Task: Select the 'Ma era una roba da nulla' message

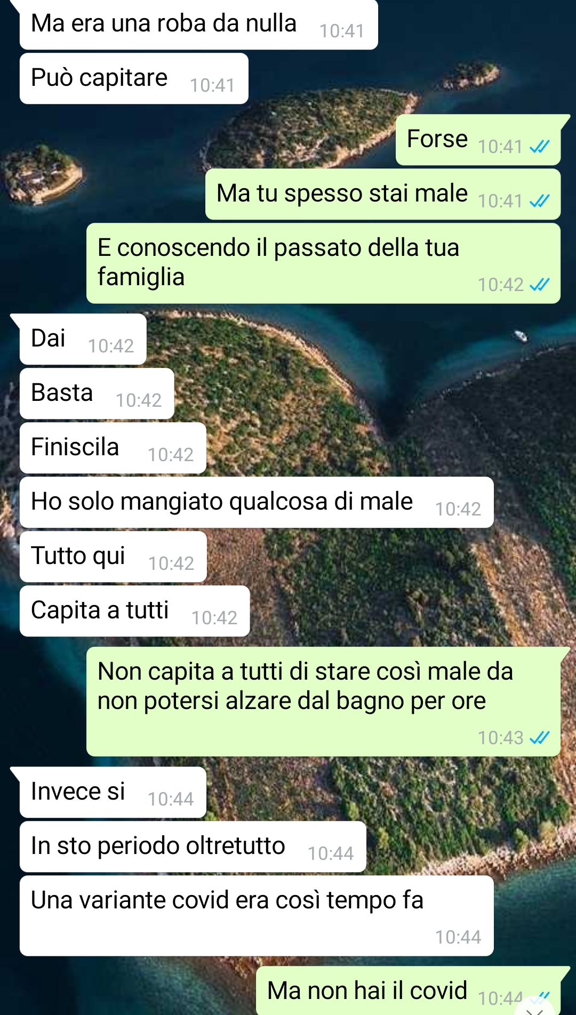Action: (198, 25)
